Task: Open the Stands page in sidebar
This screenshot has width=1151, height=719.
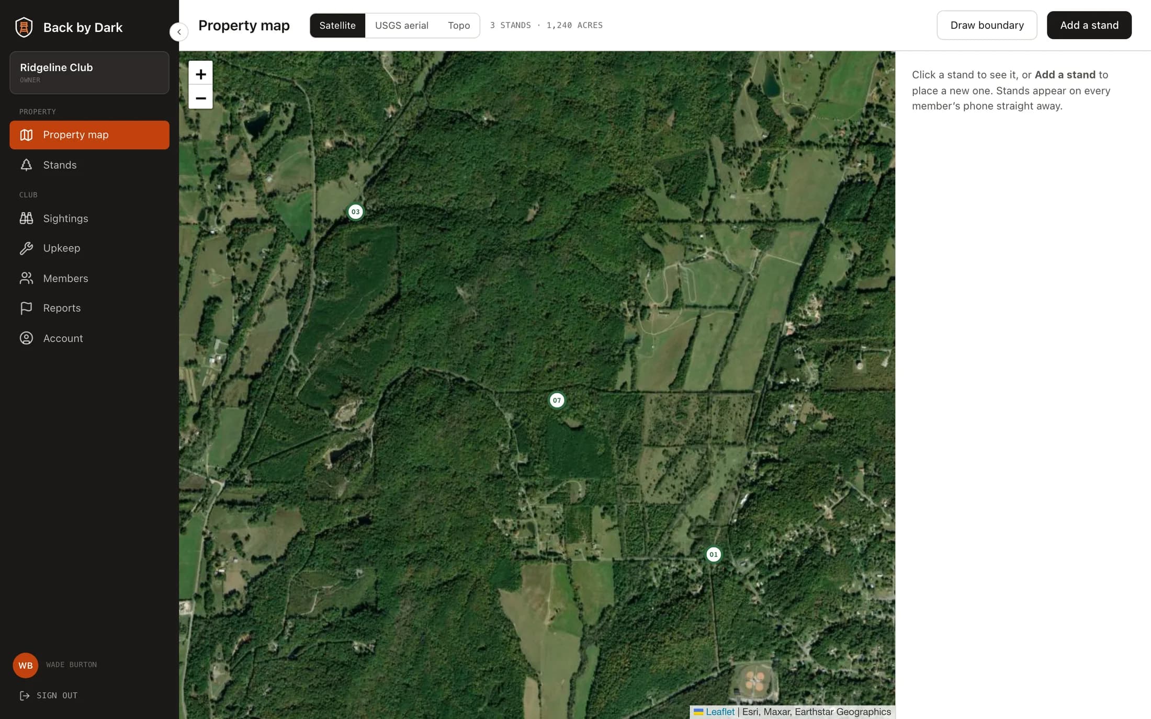Action: tap(89, 165)
